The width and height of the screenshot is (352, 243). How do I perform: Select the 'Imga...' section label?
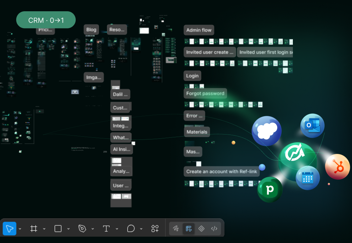(94, 77)
